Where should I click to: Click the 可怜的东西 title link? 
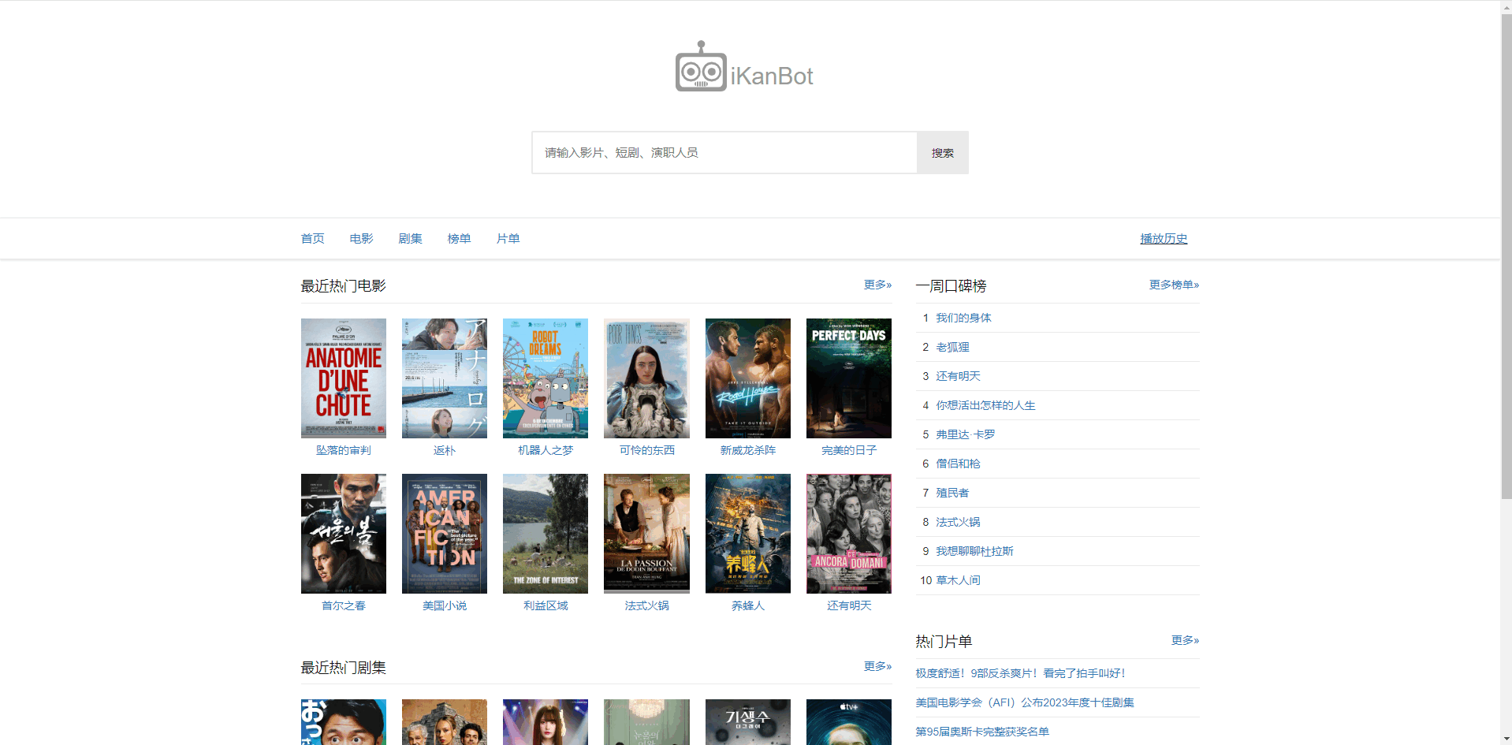[646, 450]
